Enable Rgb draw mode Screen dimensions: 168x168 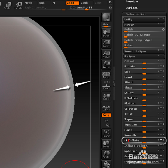coord(45,3)
